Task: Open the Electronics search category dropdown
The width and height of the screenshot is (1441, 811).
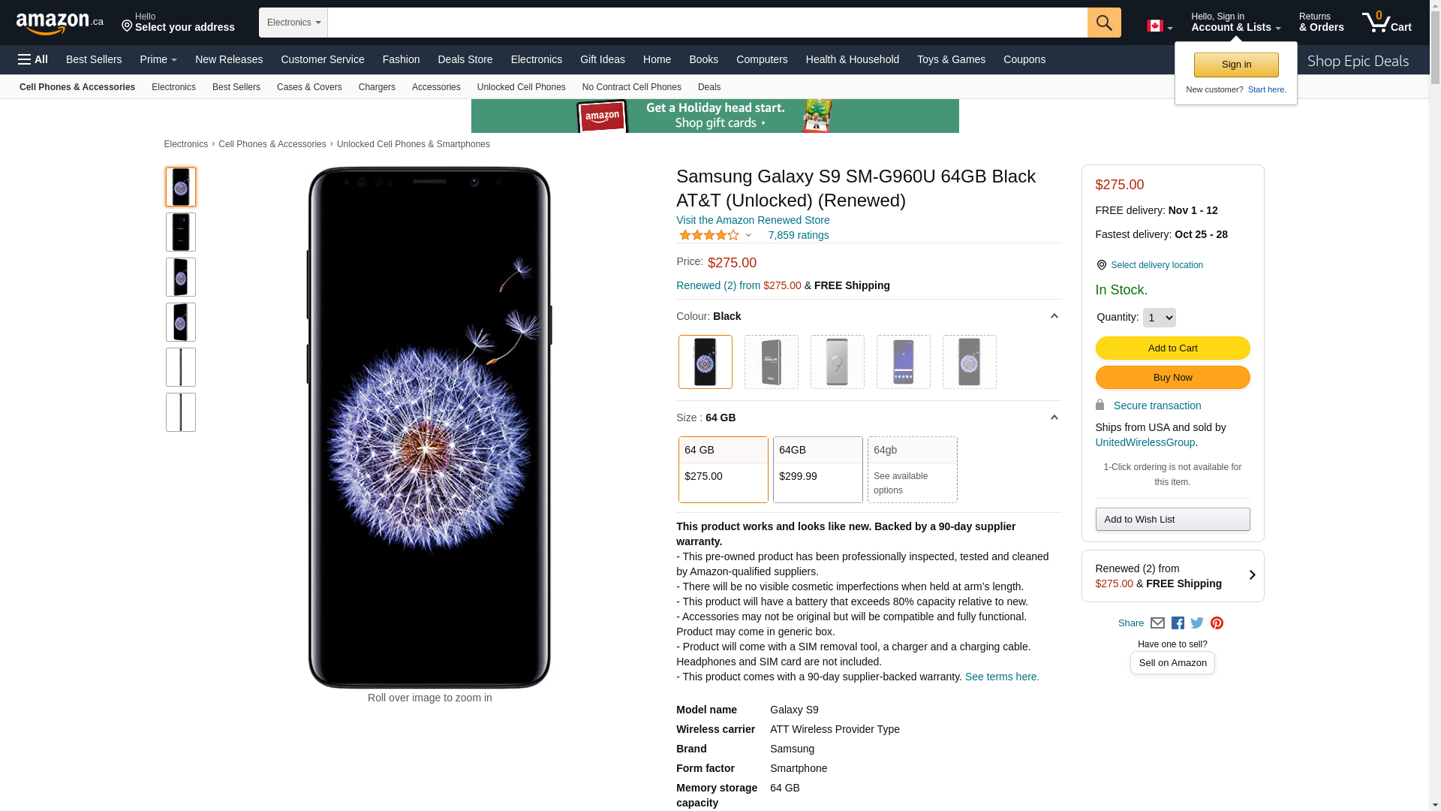Action: tap(293, 23)
